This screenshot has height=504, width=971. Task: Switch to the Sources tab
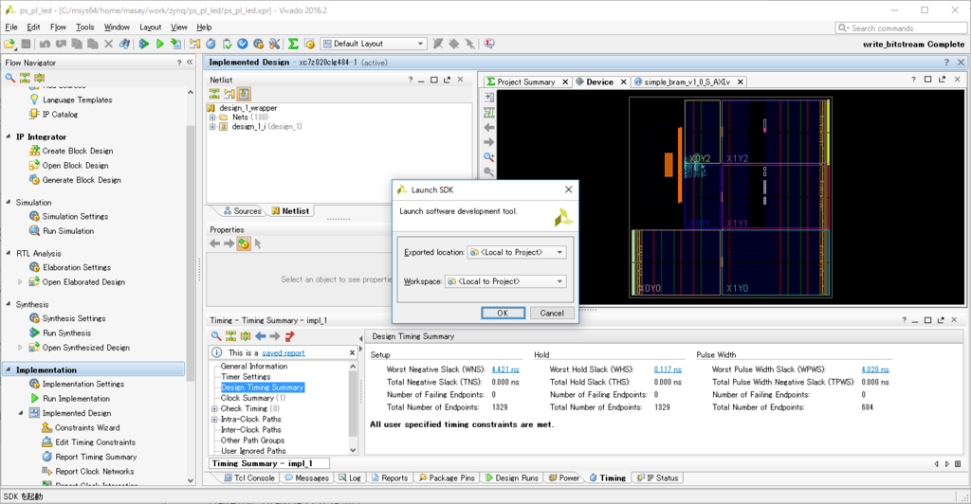click(242, 211)
